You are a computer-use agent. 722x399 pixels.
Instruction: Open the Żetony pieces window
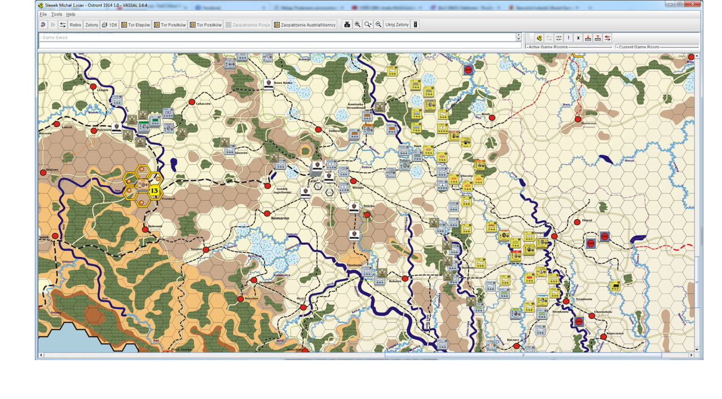pyautogui.click(x=91, y=25)
